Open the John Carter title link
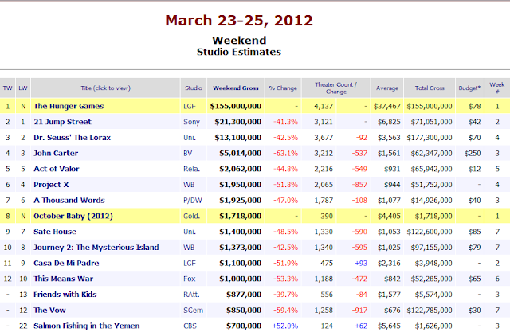 point(56,153)
